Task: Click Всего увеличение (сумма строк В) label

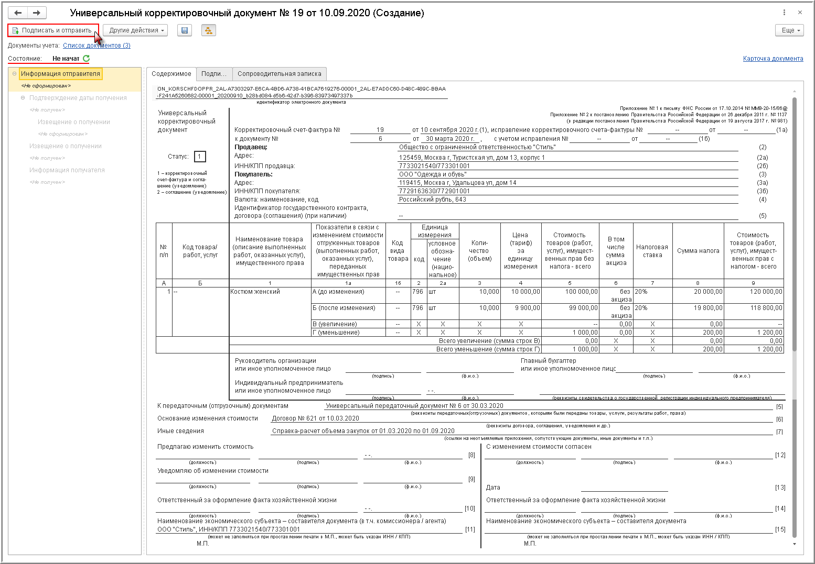Action: 489,341
